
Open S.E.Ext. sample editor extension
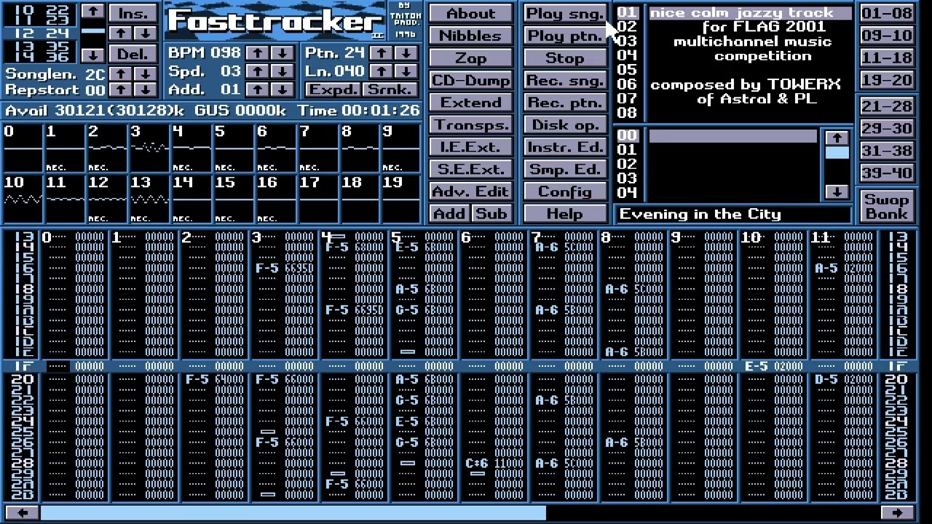[470, 169]
